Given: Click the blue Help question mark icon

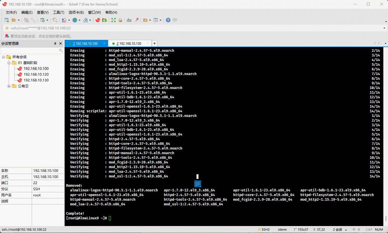Looking at the screenshot, I should (x=168, y=20).
